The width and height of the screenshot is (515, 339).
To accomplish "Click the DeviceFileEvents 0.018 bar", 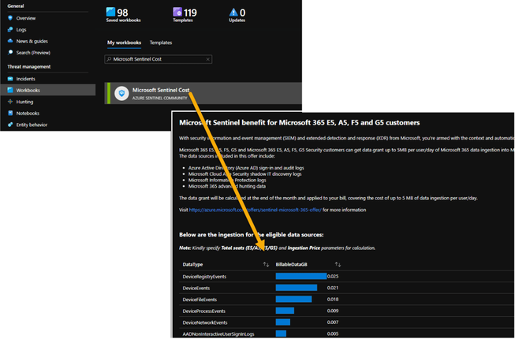I will 294,300.
